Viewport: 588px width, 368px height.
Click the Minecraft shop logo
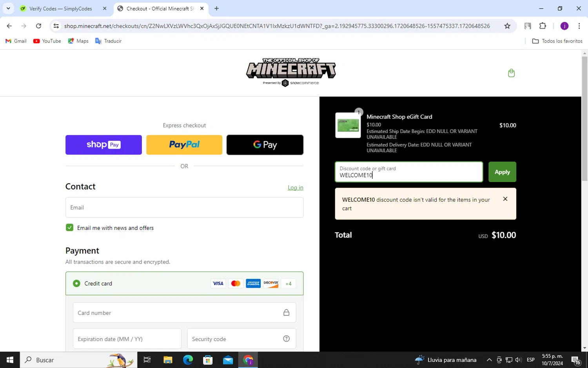[291, 72]
